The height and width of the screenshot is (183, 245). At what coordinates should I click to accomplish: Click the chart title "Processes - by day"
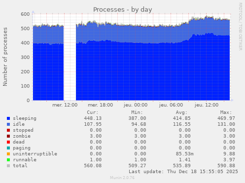tap(123, 10)
